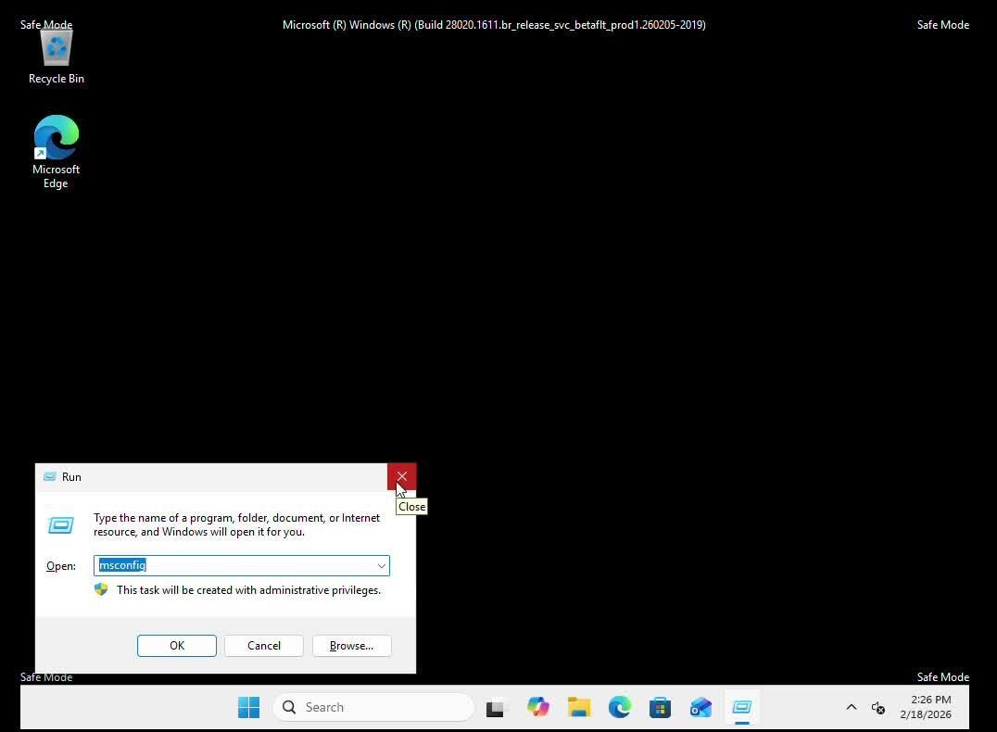
Task: Click the taskbar Search box
Action: pyautogui.click(x=373, y=707)
